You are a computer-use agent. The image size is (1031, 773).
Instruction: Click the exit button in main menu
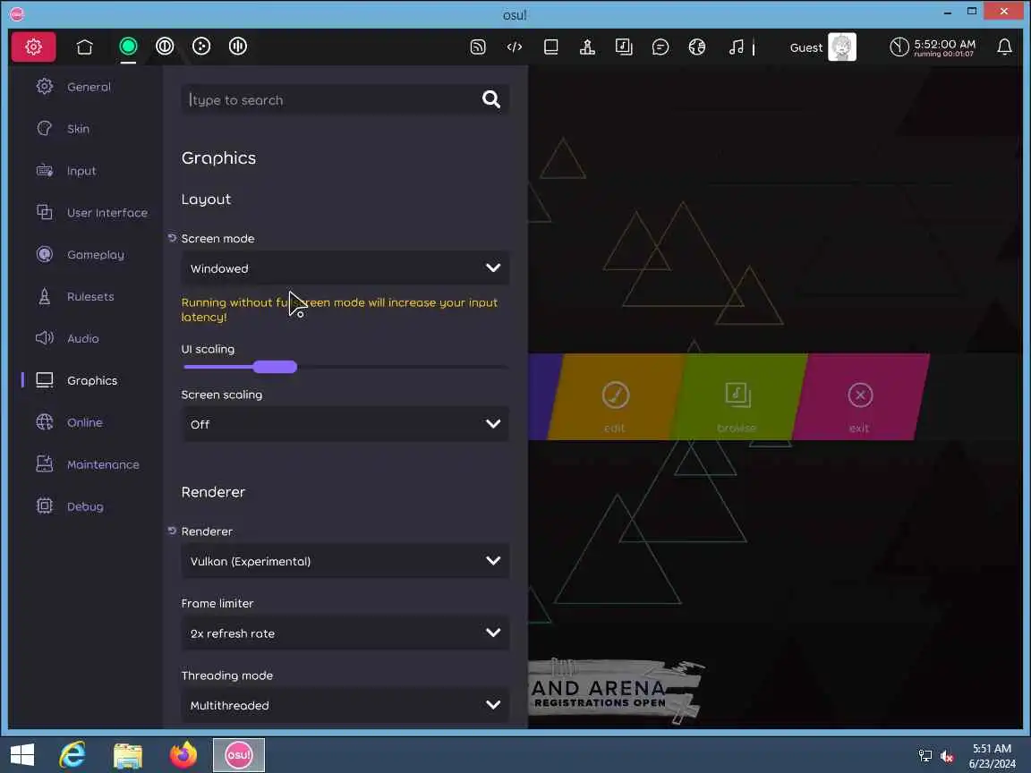pyautogui.click(x=859, y=397)
